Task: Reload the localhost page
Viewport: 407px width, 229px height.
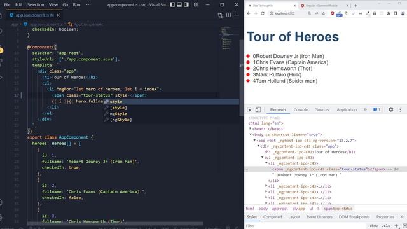Action: (x=263, y=13)
